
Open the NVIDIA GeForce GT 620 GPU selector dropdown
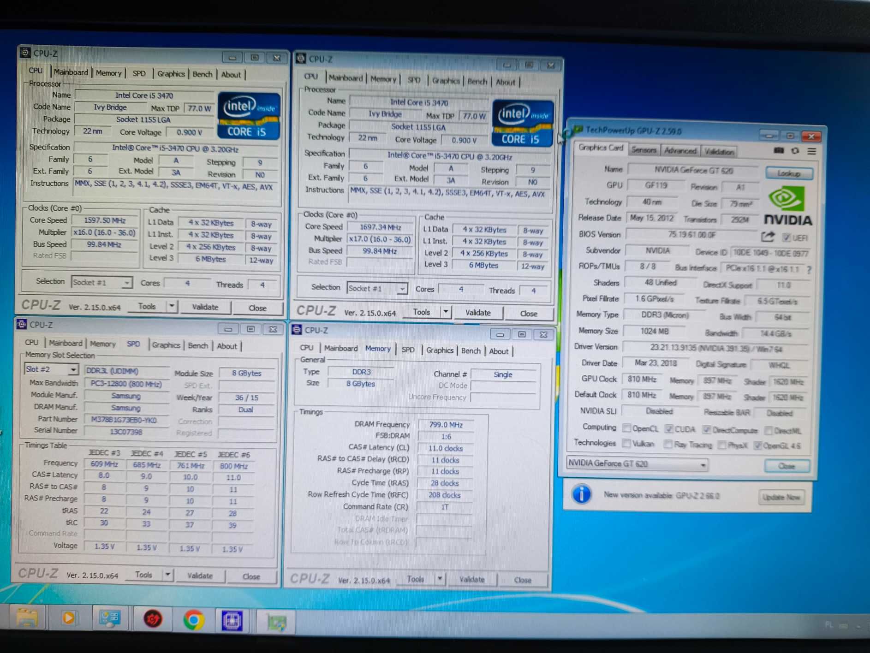(x=636, y=463)
